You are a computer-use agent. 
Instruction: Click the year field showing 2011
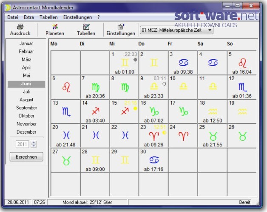[x=22, y=144]
